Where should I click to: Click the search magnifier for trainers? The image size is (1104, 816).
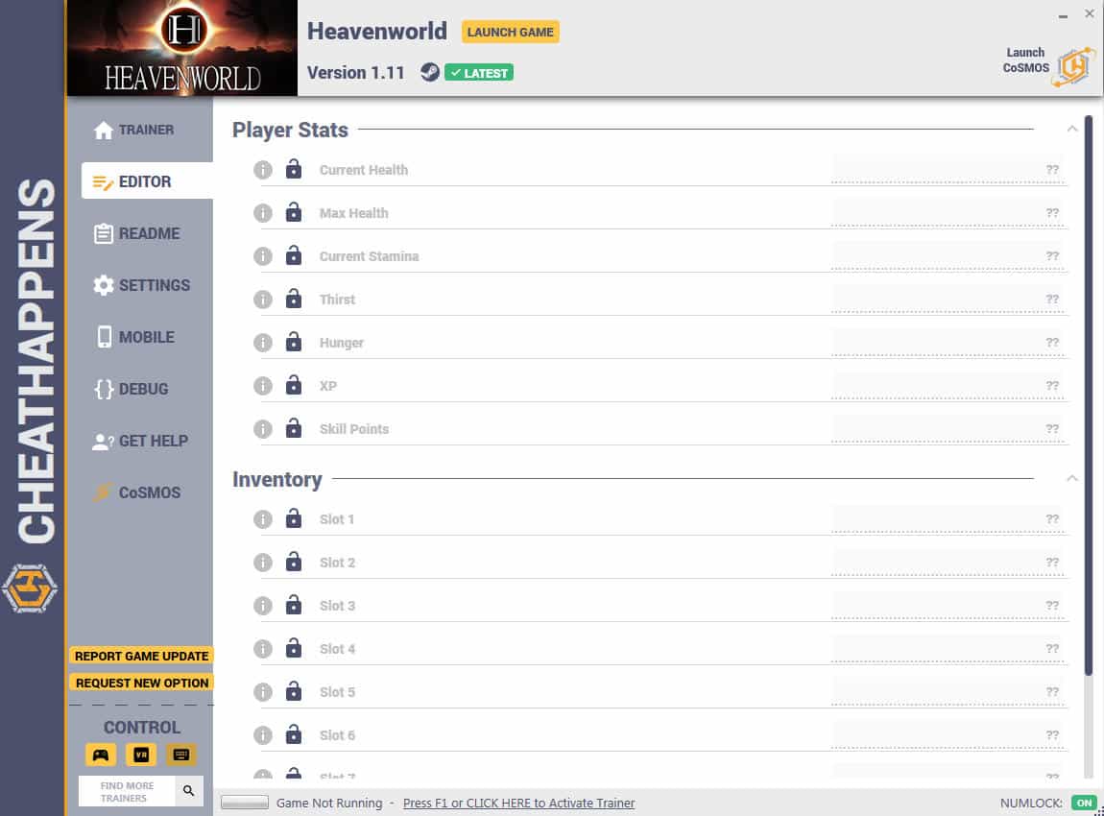coord(189,791)
